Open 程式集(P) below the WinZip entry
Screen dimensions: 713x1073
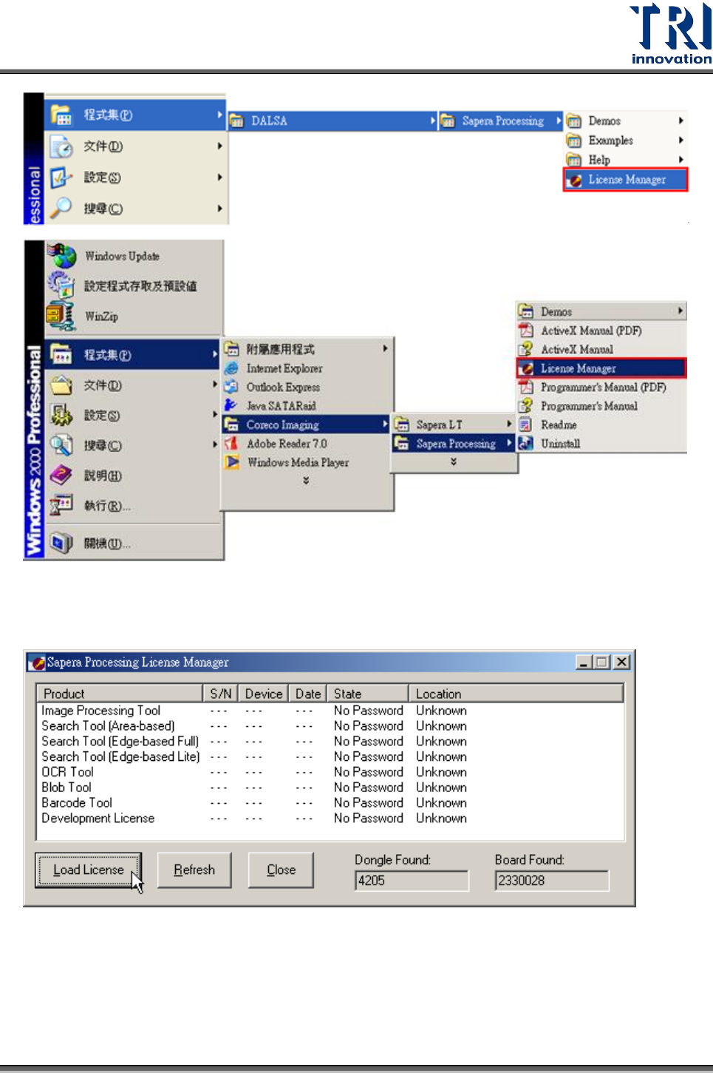(134, 355)
